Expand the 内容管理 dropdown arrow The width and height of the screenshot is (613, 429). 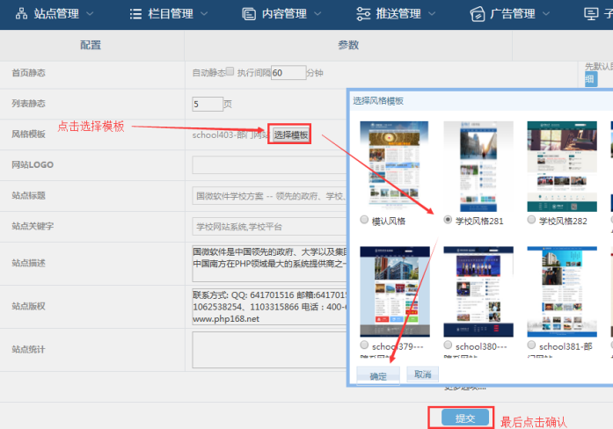tap(317, 14)
